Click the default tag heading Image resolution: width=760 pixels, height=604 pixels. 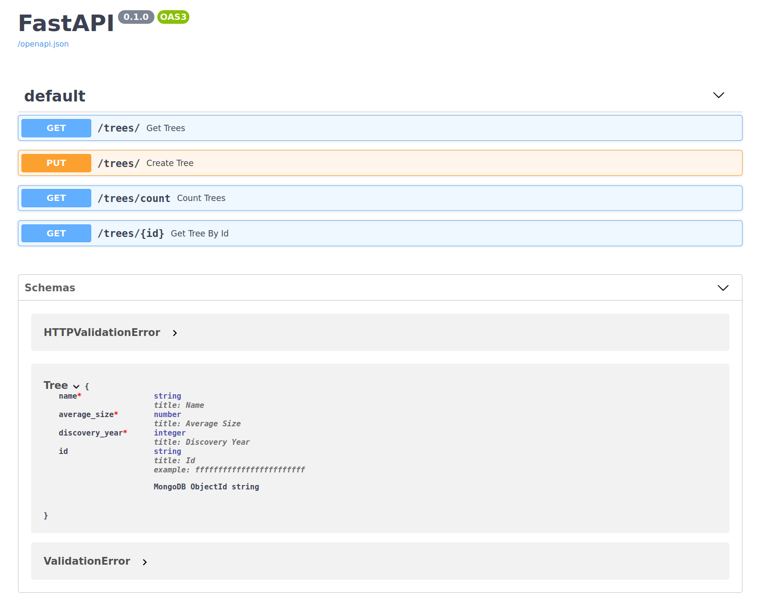point(55,96)
